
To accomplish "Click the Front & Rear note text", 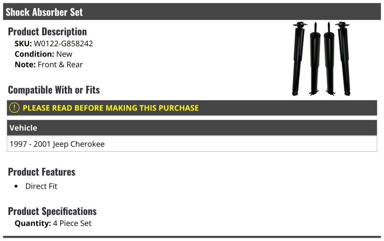I will point(60,64).
